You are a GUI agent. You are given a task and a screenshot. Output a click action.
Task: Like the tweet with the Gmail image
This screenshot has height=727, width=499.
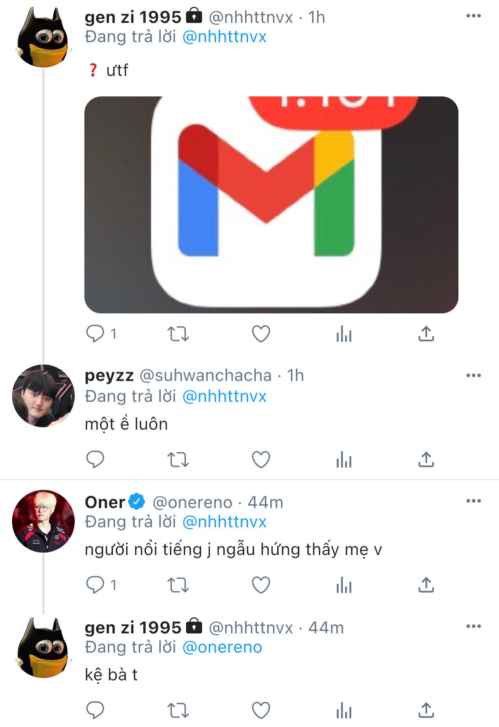(x=261, y=334)
